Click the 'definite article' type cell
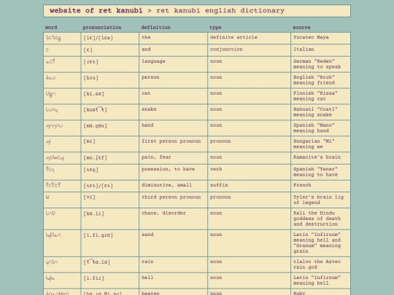Screen dimensions: 394x295 (x=250, y=38)
